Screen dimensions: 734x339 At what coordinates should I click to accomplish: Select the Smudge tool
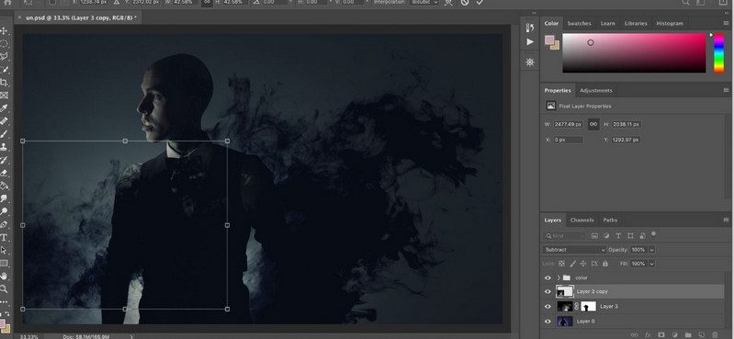tap(5, 198)
